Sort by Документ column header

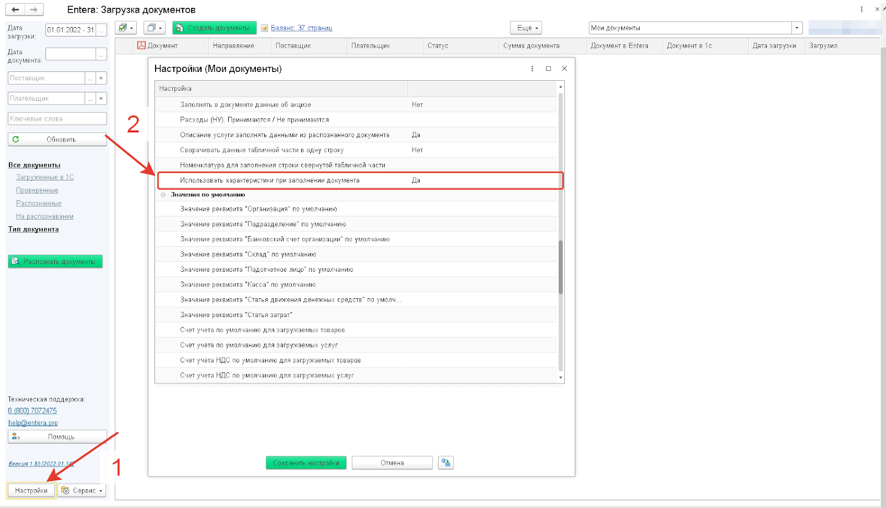pyautogui.click(x=171, y=46)
